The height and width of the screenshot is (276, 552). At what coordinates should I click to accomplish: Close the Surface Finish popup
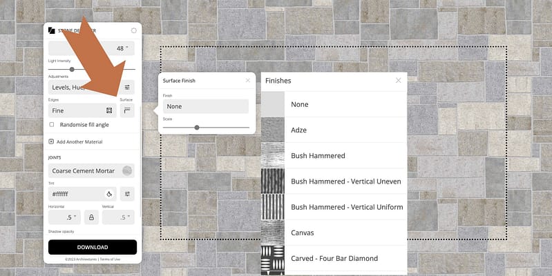[248, 81]
